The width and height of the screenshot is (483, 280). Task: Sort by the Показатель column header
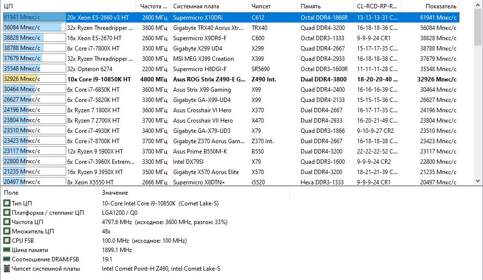pos(430,6)
